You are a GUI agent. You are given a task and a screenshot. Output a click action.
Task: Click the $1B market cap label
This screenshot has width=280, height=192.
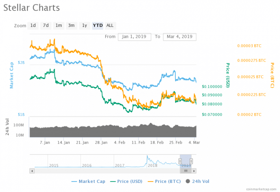point(21,115)
